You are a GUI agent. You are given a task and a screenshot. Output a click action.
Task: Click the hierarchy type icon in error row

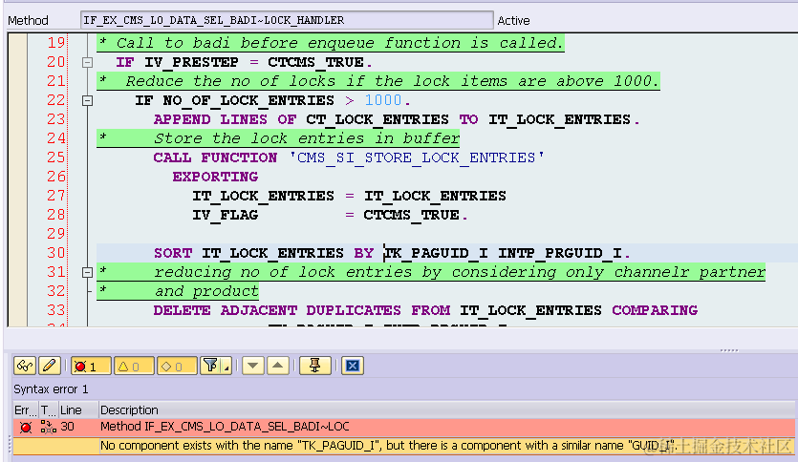tap(49, 427)
